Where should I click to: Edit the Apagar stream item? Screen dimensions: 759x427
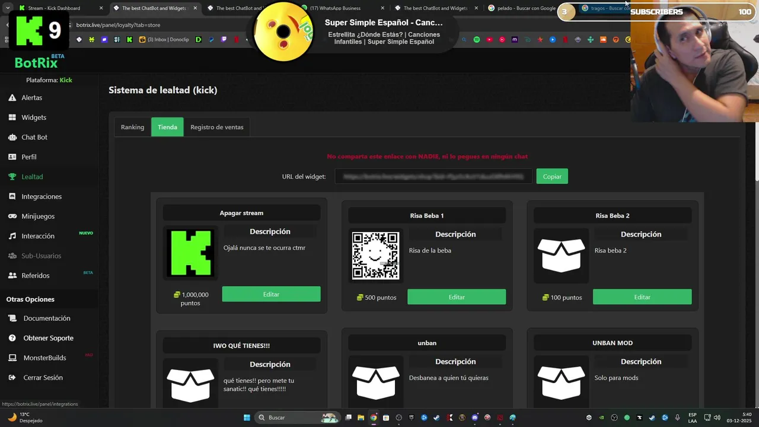pyautogui.click(x=271, y=294)
